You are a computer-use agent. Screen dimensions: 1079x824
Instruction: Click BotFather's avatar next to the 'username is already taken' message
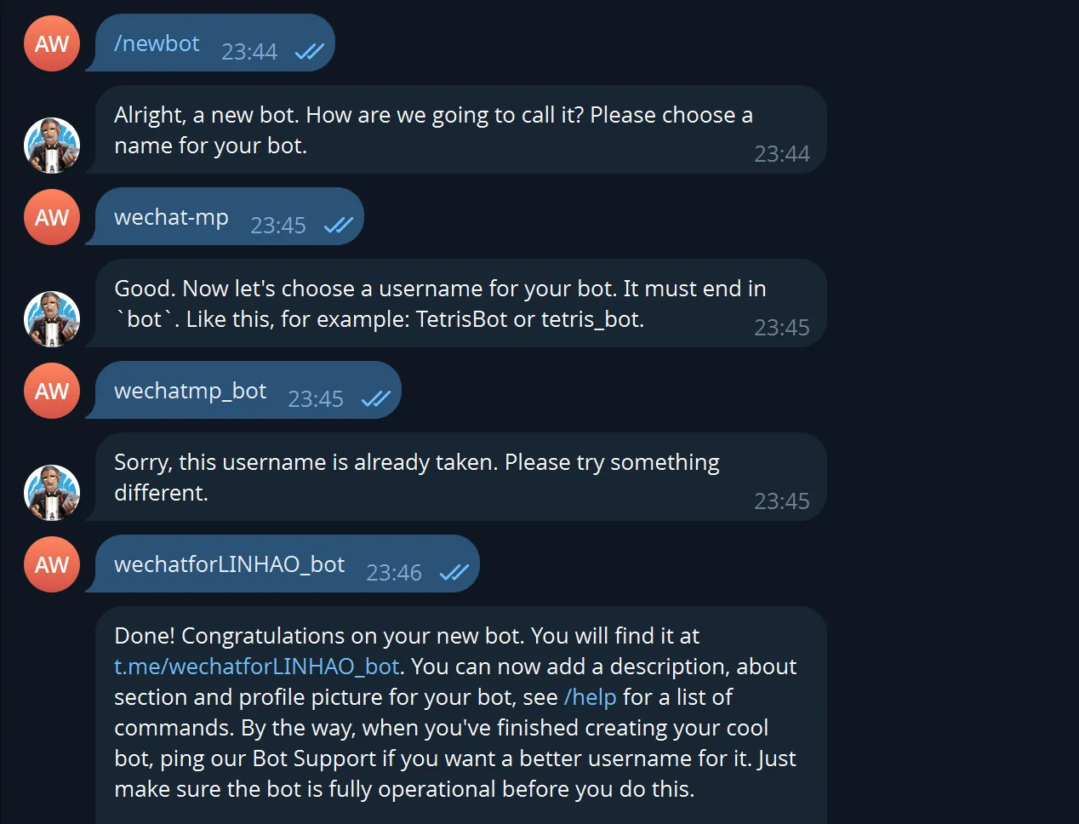tap(52, 493)
